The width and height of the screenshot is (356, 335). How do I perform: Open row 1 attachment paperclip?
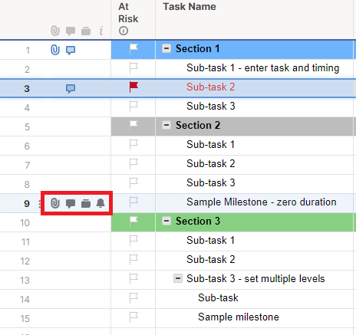(55, 50)
